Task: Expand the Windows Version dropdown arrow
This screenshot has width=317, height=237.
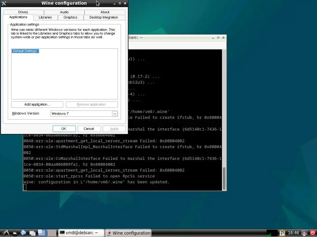Action: click(115, 114)
